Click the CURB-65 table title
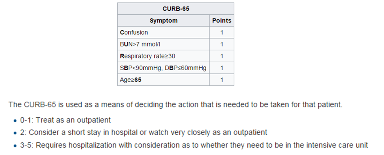Viewport: 384px width, 155px height. click(x=176, y=9)
